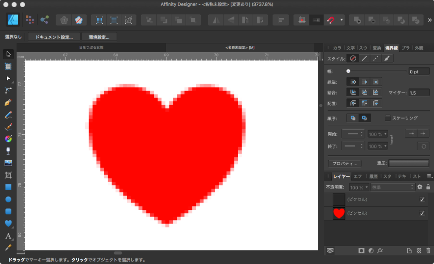Open the blend mode 標準 dropdown

(392, 187)
